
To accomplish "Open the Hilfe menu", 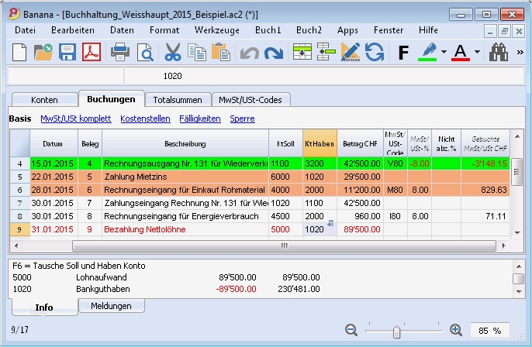I will point(428,30).
